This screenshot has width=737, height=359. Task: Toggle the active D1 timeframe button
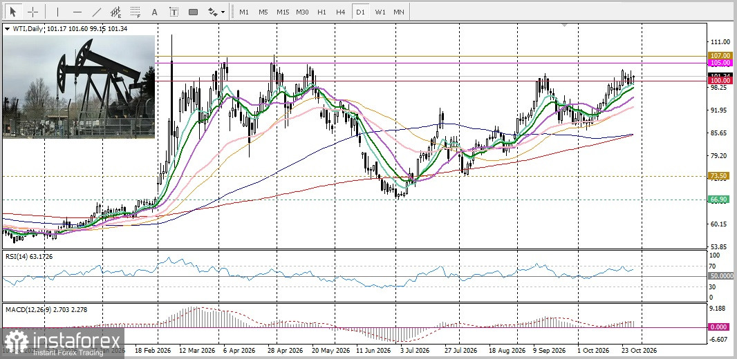coord(360,12)
